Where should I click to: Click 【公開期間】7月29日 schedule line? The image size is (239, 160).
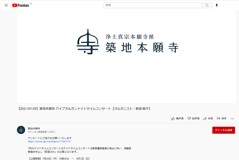pos(59,159)
